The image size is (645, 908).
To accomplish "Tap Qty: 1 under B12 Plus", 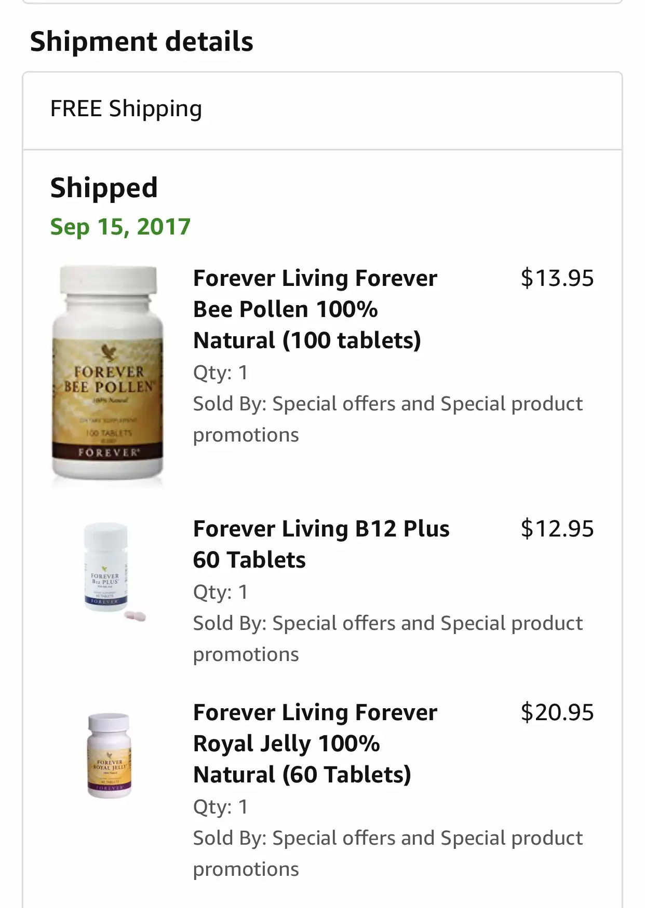I will tap(220, 592).
